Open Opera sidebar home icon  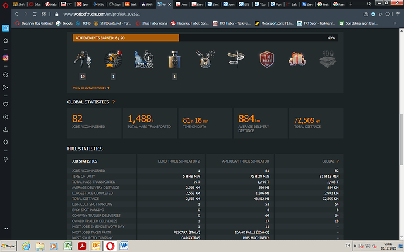point(5,28)
